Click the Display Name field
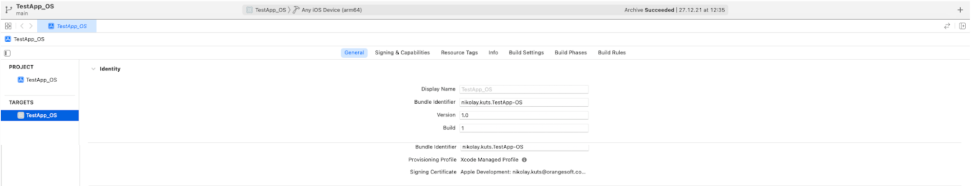This screenshot has height=186, width=973. tap(524, 89)
